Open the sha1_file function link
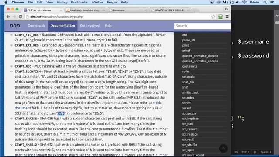Screen dimensions: 279x157 [x=188, y=82]
